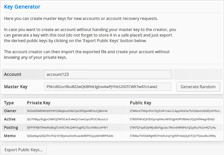Select the Owner private key text

click(67, 111)
